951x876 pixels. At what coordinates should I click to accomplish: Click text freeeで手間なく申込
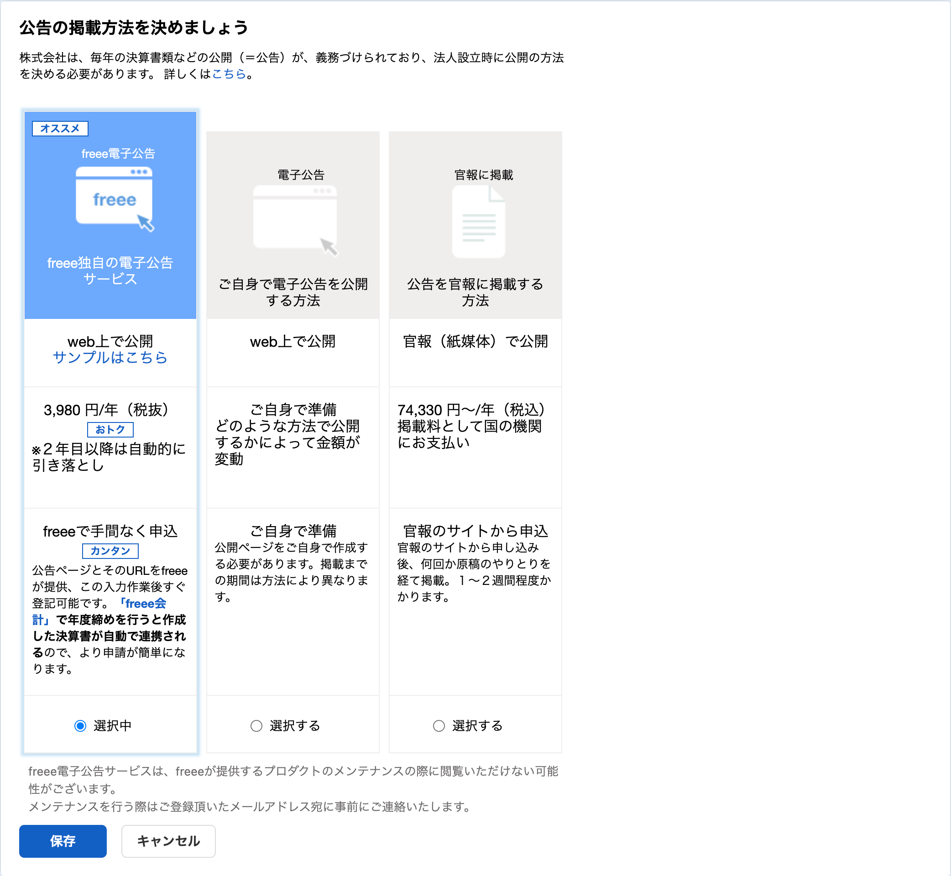(x=110, y=532)
